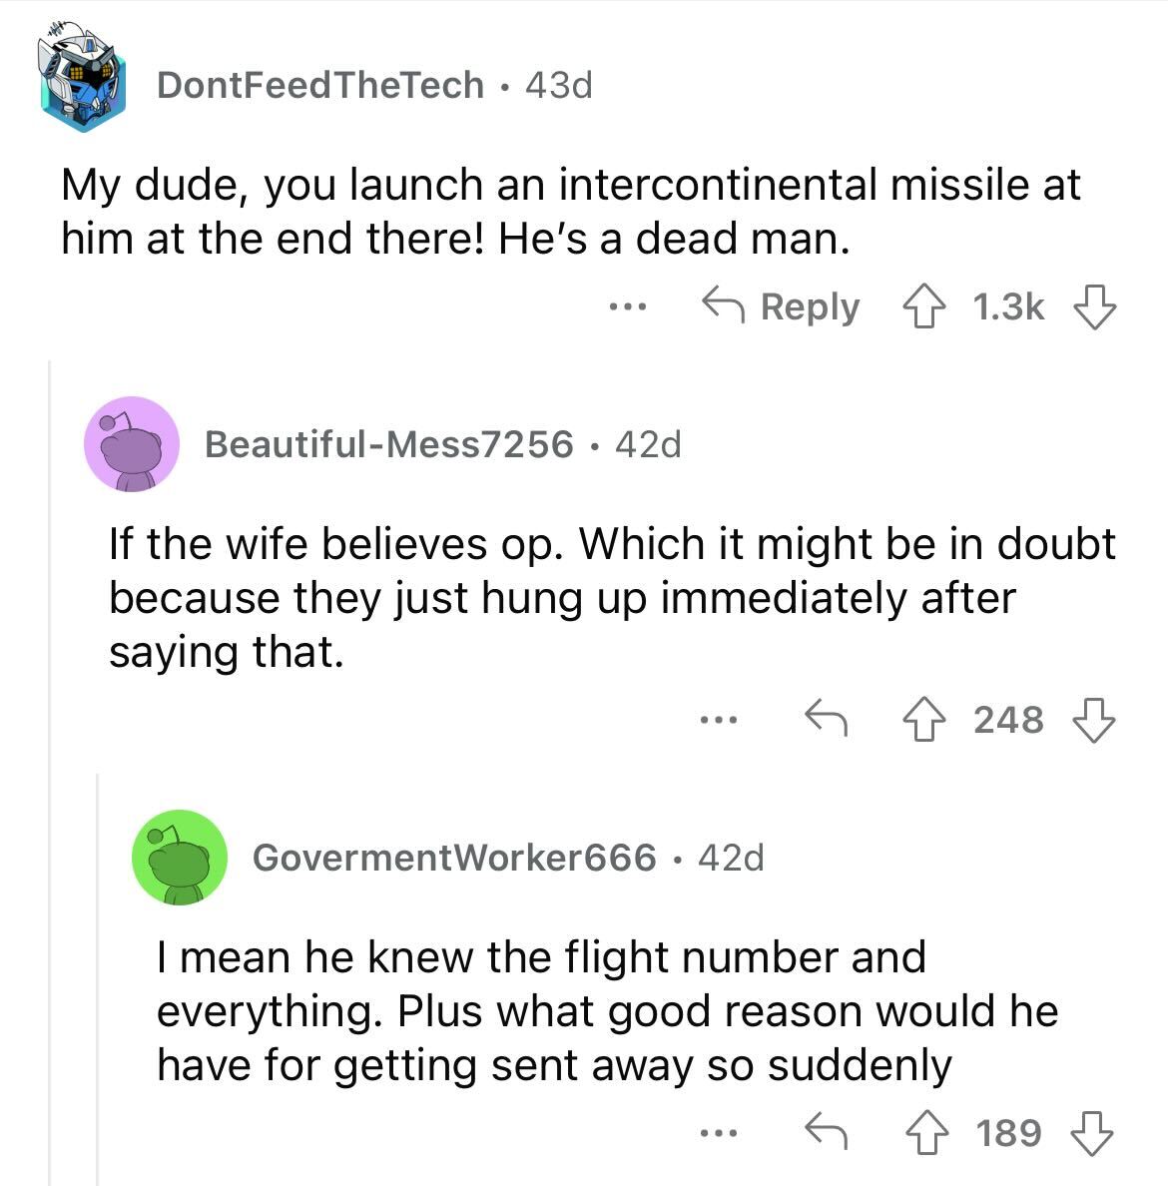Open Beautiful-Mess7256's user profile
This screenshot has height=1186, width=1168.
point(388,444)
